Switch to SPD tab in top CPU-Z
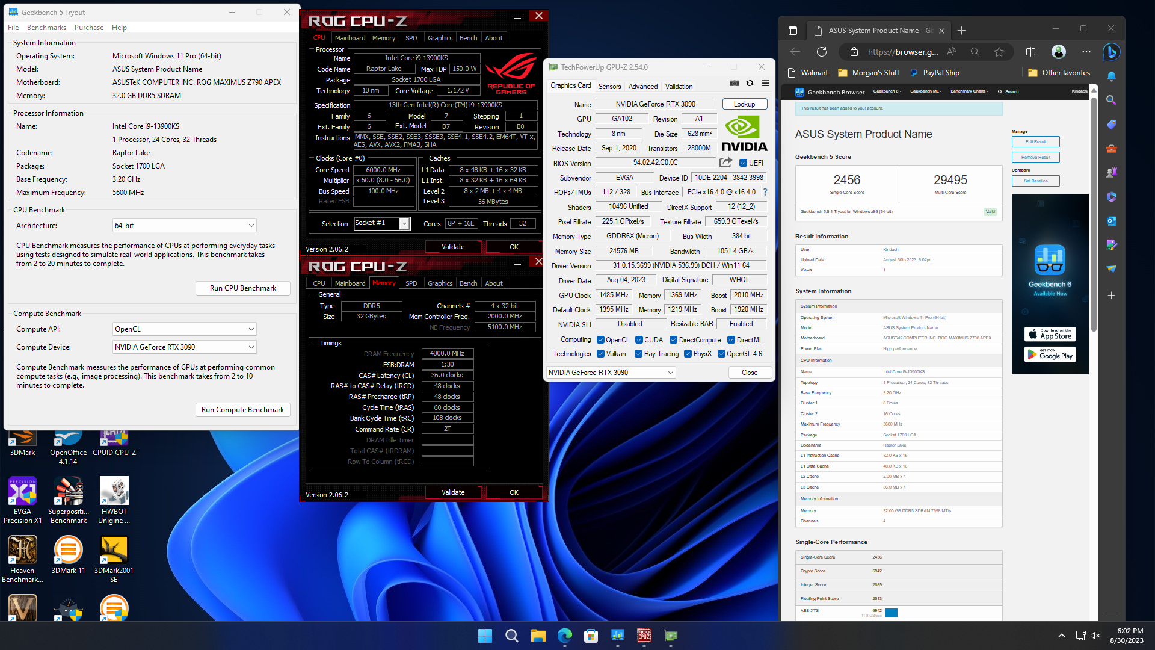 click(x=411, y=38)
